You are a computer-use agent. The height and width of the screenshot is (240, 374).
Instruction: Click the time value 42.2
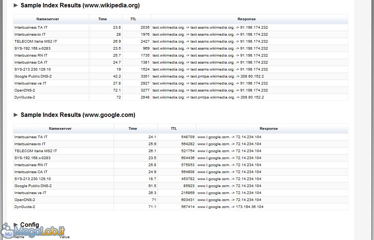[117, 76]
